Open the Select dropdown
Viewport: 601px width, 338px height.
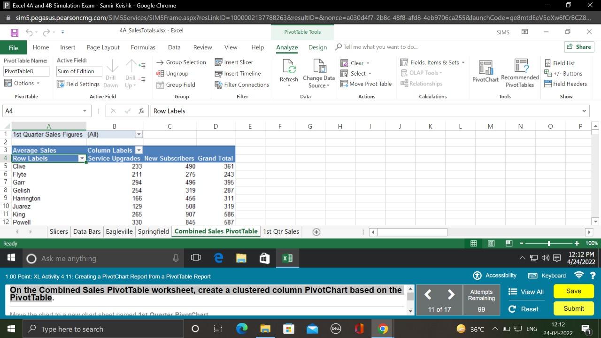pyautogui.click(x=356, y=74)
